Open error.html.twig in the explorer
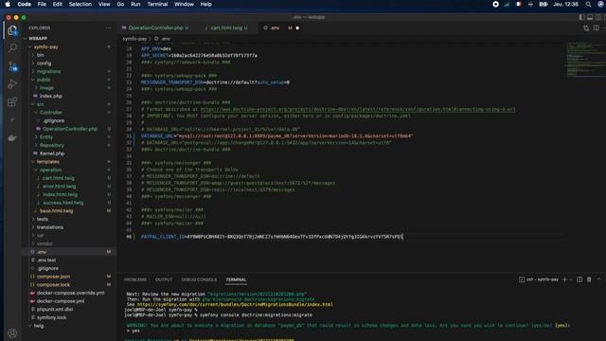606x341 pixels. 59,186
